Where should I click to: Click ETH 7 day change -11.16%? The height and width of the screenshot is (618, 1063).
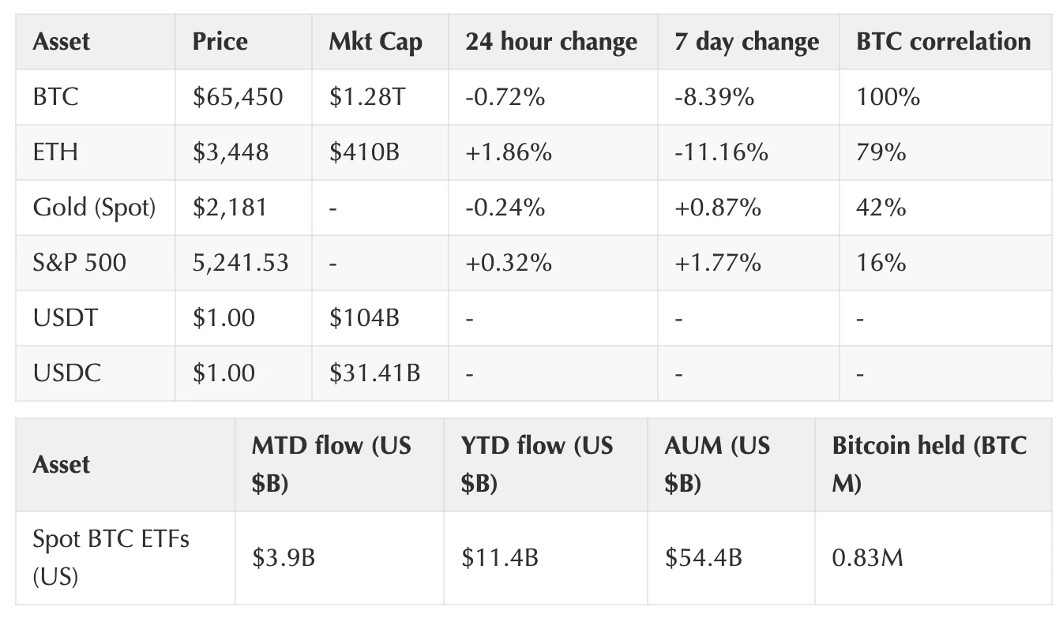(x=721, y=152)
